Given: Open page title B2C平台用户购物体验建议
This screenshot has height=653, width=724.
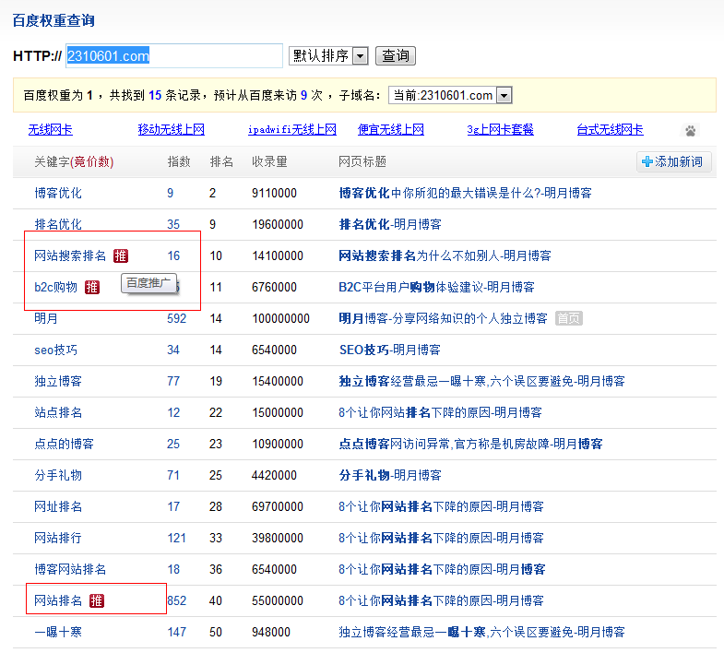Looking at the screenshot, I should click(x=436, y=287).
